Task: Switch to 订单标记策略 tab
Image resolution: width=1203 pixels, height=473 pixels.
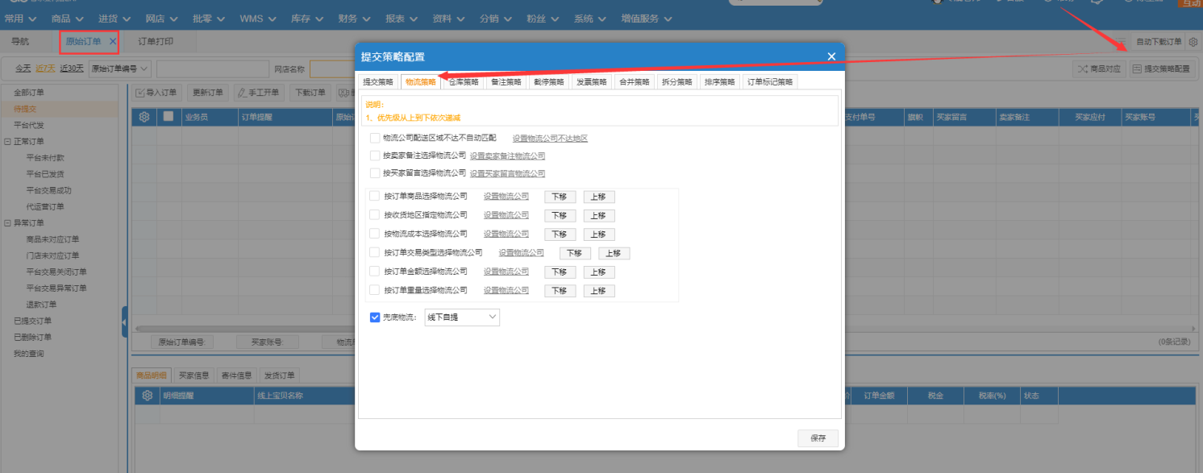Action: (770, 81)
